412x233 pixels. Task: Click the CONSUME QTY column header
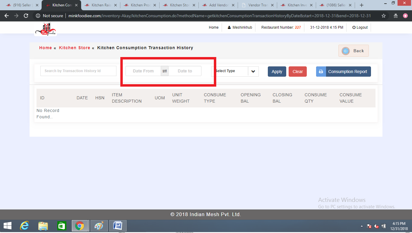tap(315, 98)
